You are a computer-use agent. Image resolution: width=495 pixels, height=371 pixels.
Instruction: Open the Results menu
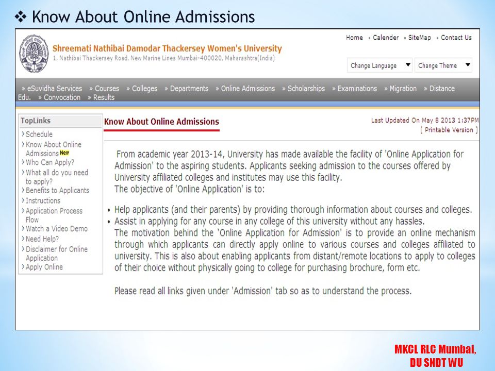(104, 97)
